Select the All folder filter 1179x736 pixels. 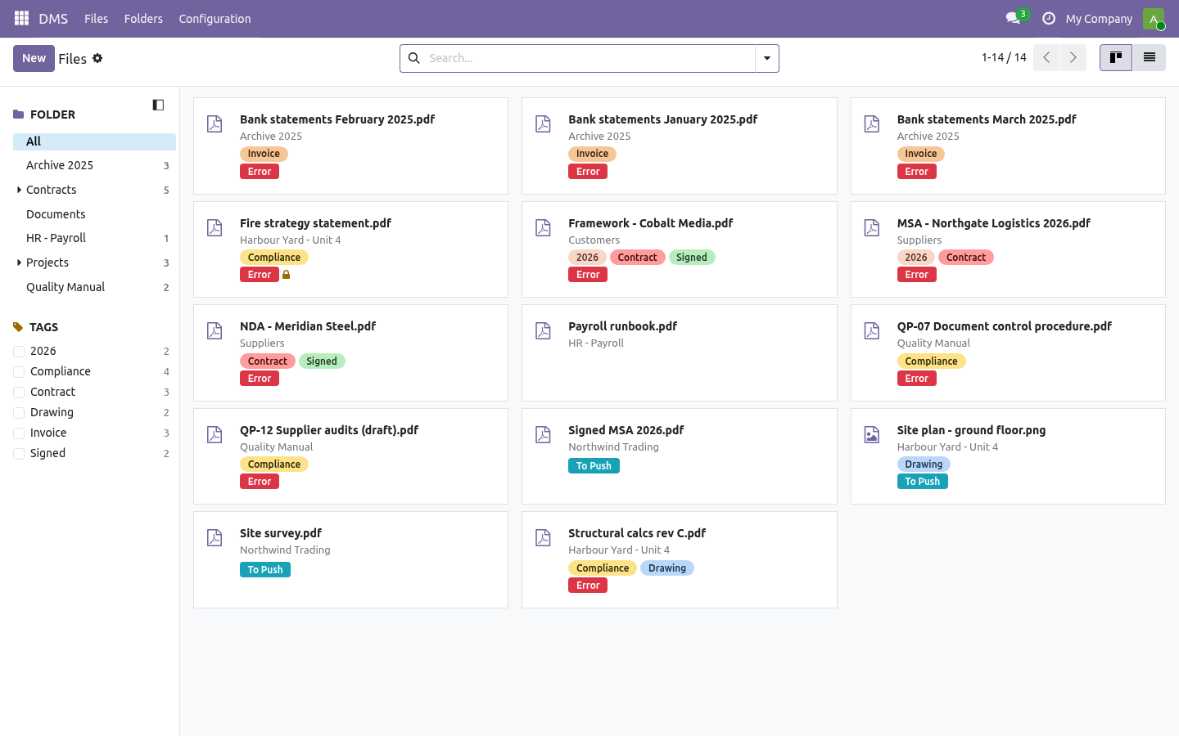pos(94,141)
